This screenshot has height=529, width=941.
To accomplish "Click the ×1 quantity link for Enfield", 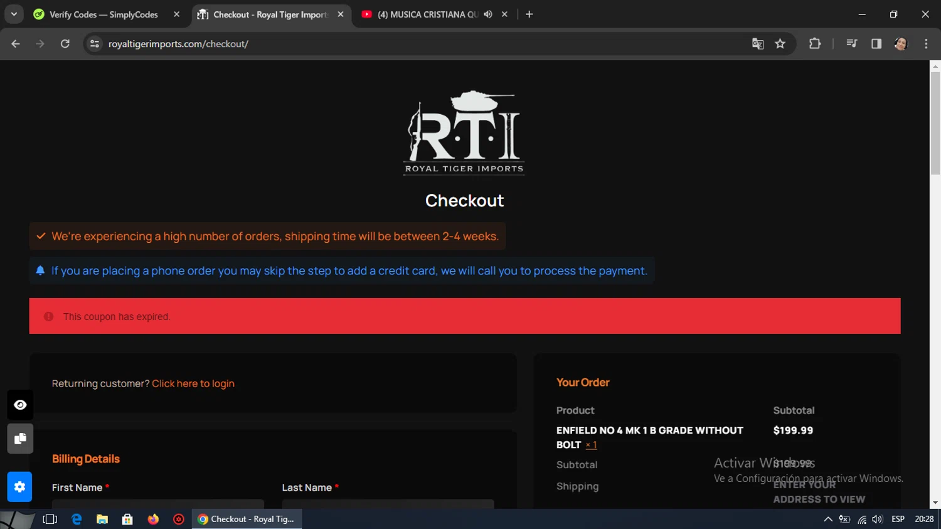I will (591, 445).
